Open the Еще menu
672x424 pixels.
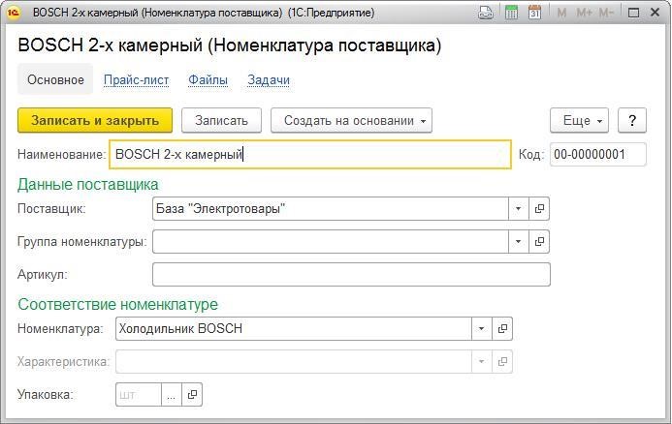(x=580, y=121)
